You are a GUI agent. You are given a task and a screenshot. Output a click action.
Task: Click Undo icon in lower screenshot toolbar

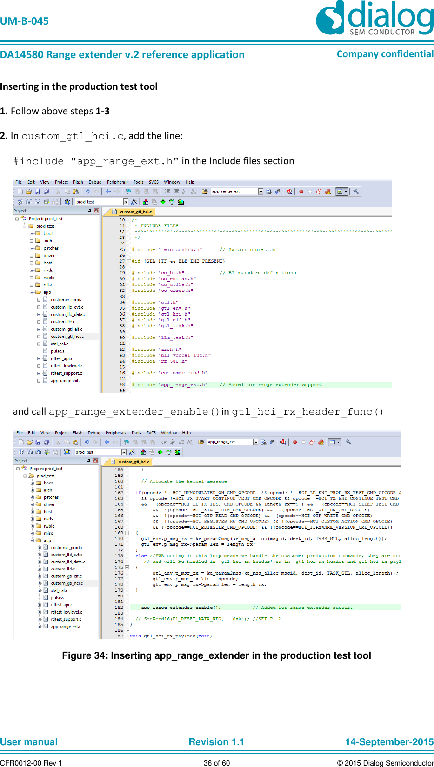(86, 442)
